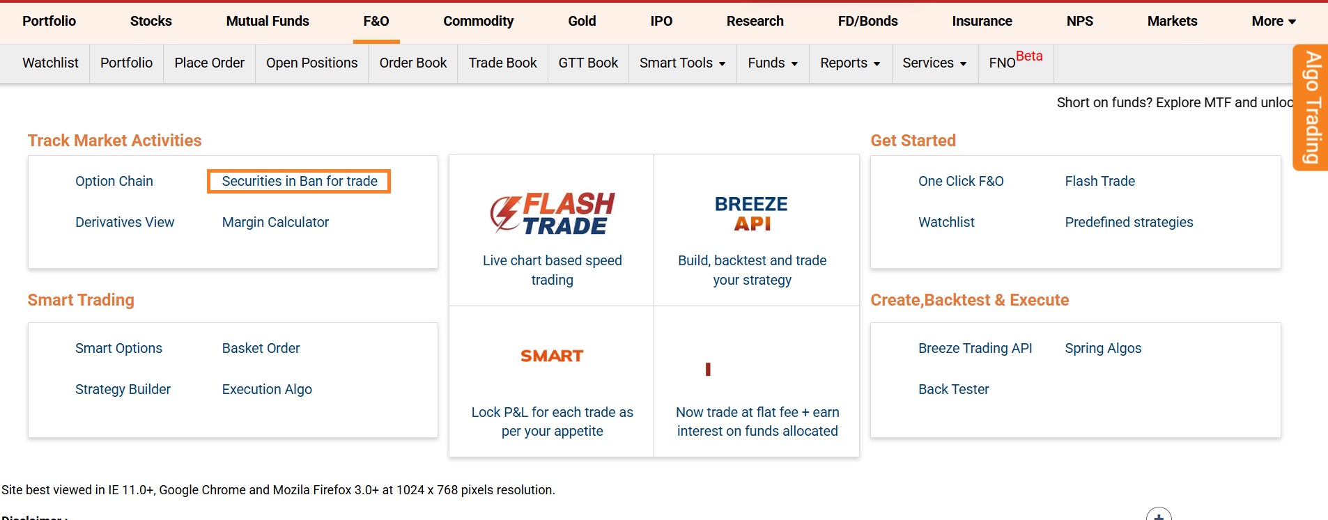The width and height of the screenshot is (1328, 520).
Task: Open Strategy Builder
Action: click(123, 390)
